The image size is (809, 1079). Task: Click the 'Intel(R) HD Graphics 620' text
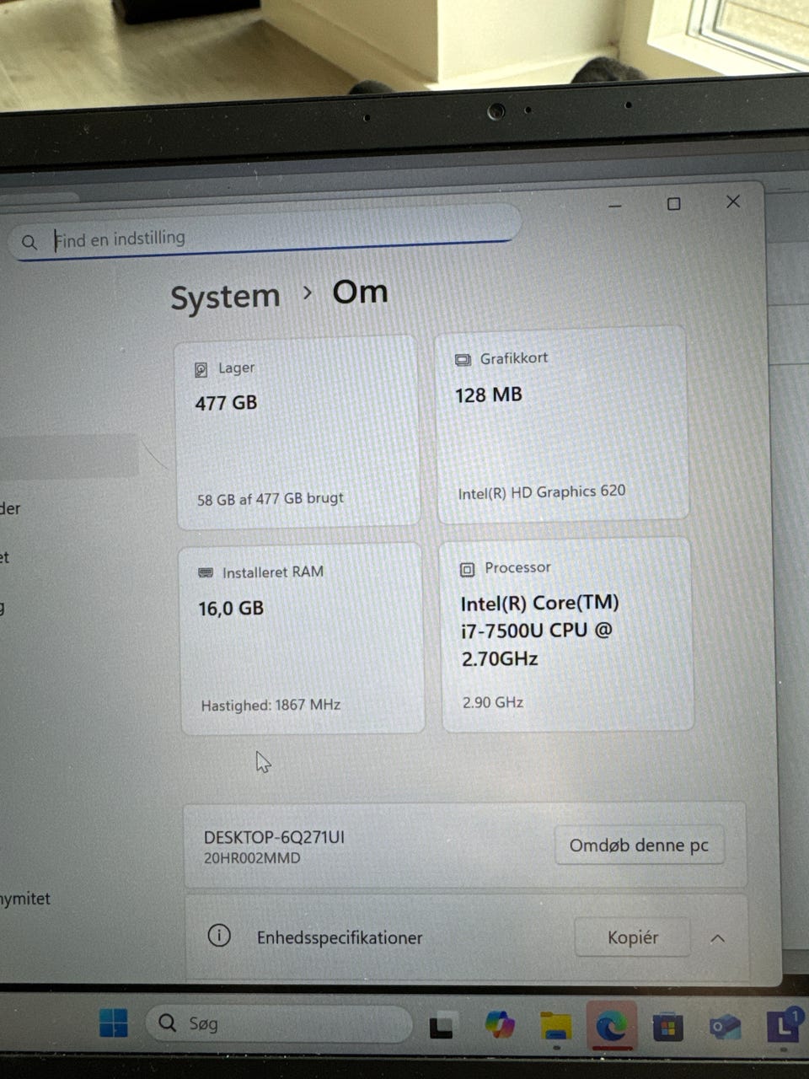pos(542,492)
